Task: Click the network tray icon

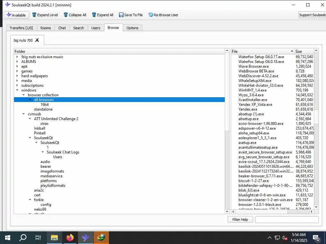Action: click(277, 238)
